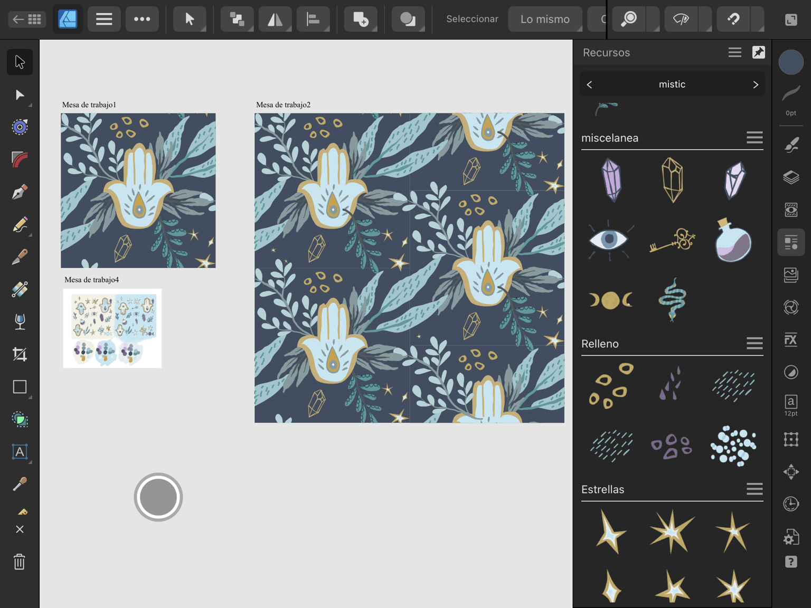
Task: Open the view mode eye options
Action: [x=681, y=20]
